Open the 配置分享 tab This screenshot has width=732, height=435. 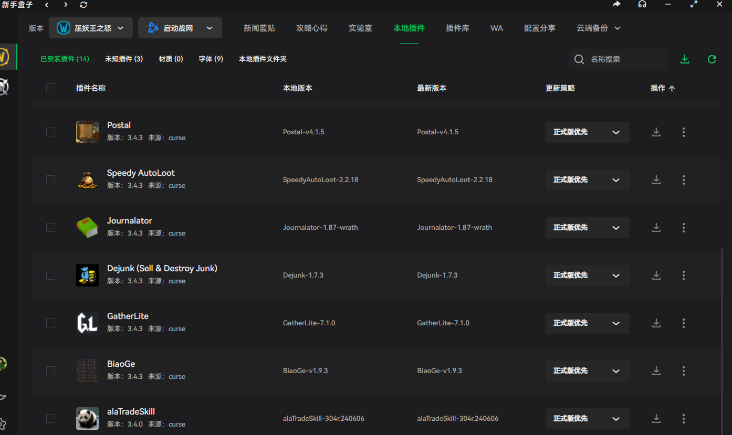point(540,28)
